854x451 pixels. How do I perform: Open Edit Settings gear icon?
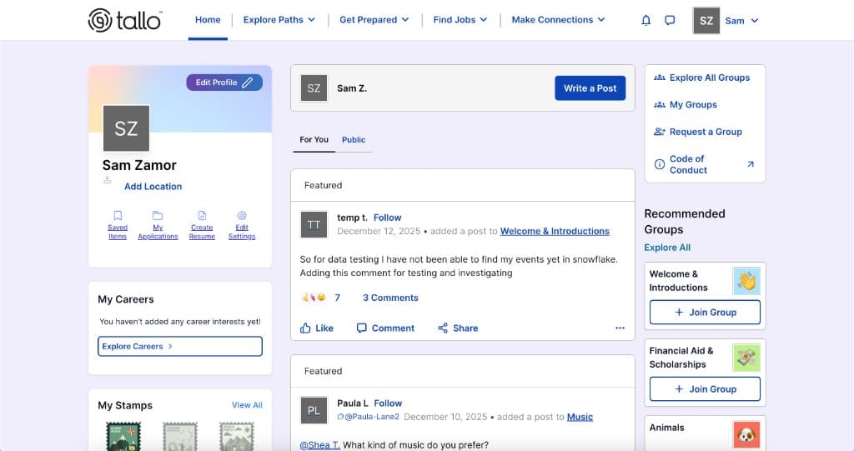click(242, 215)
